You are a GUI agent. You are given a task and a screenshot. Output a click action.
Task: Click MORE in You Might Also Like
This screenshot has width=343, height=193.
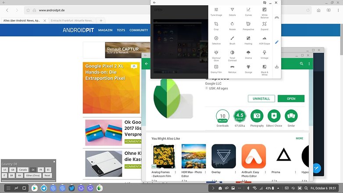pyautogui.click(x=300, y=138)
